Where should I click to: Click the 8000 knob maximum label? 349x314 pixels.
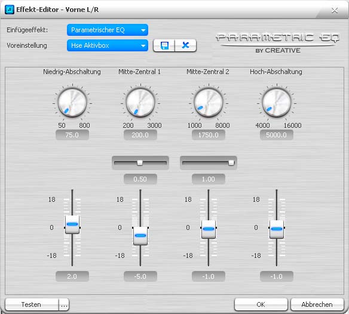pyautogui.click(x=222, y=125)
